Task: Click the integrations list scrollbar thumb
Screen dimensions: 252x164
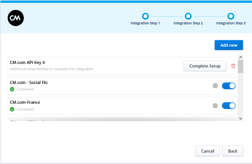Action: (240, 67)
